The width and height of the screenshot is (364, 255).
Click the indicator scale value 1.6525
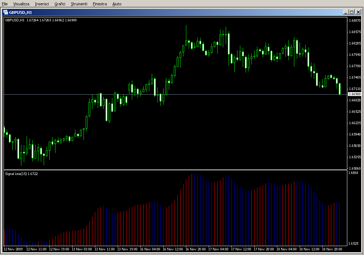tap(353, 244)
